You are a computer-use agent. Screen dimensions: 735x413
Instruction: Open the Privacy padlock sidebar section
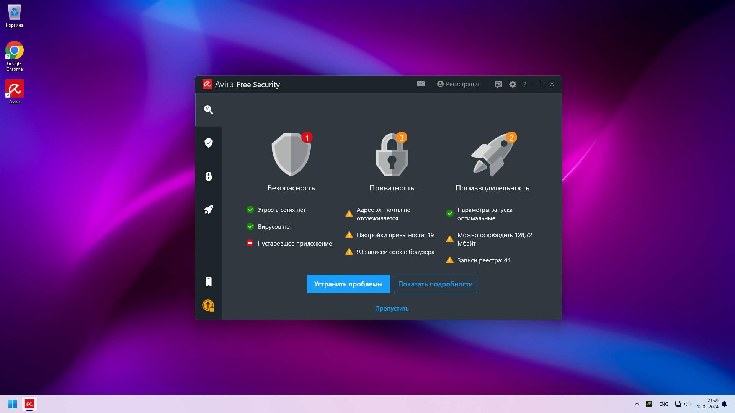(208, 176)
